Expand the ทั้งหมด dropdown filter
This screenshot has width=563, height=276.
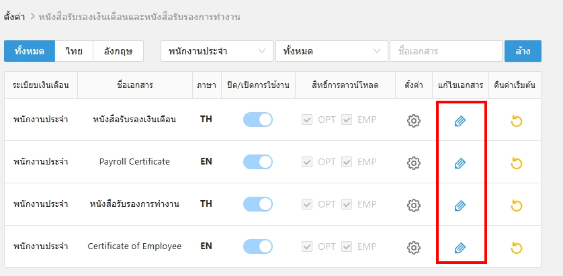[331, 51]
